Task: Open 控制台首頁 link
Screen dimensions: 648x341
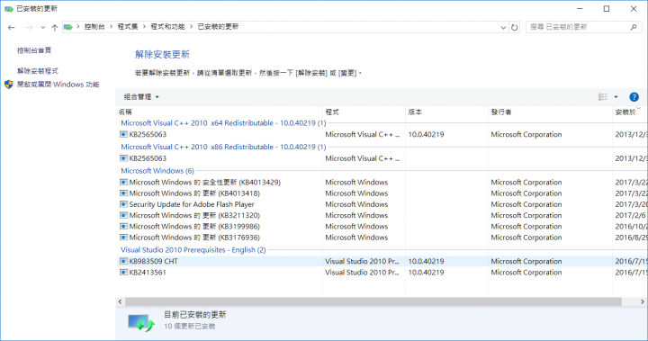Action: click(34, 50)
